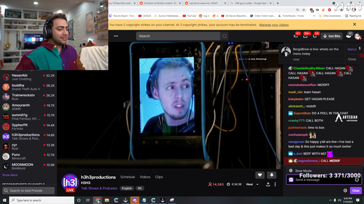
Task: Click Manage your videos link
Action: [274, 25]
